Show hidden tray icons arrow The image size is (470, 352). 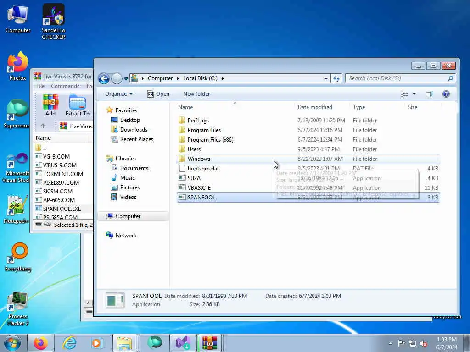point(390,343)
